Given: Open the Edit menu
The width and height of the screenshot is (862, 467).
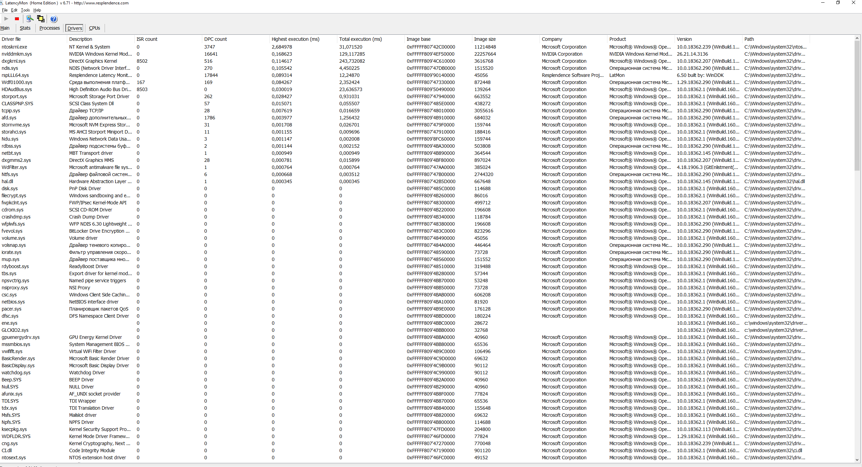Looking at the screenshot, I should point(14,10).
